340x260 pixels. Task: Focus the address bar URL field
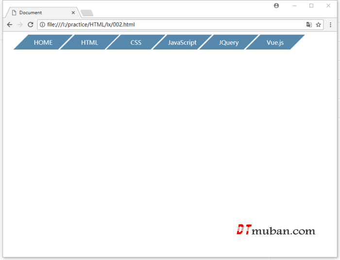tap(170, 25)
